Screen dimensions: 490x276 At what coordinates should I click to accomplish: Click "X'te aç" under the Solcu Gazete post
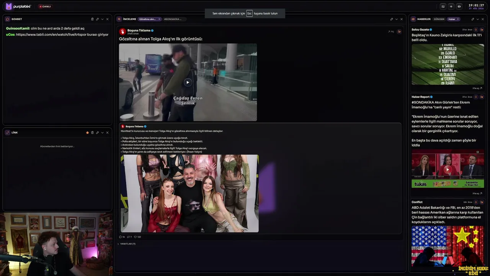tap(477, 88)
